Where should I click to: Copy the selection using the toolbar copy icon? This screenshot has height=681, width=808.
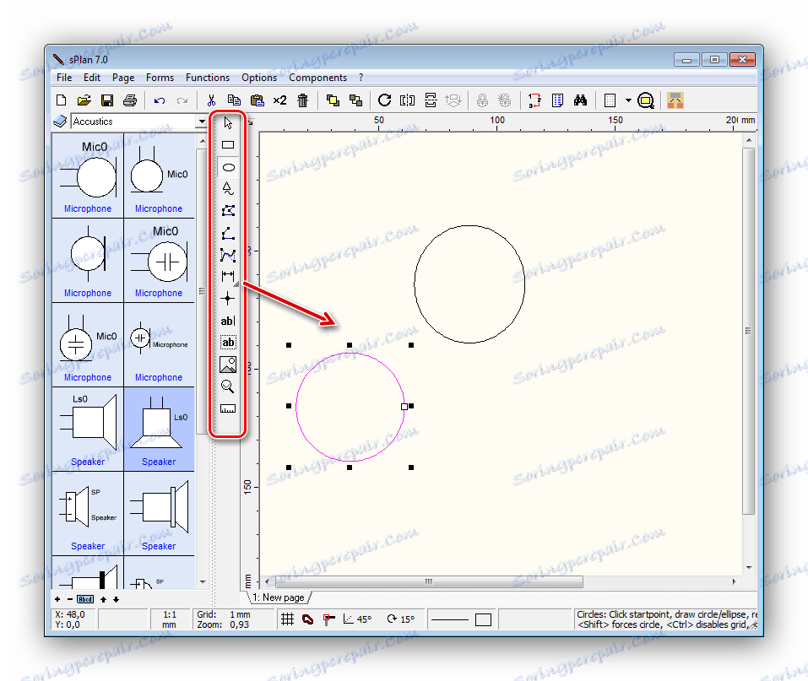(234, 100)
